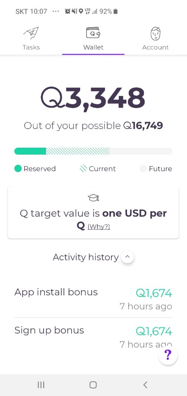Open the (Why?) link
187x396 pixels.
point(99,226)
